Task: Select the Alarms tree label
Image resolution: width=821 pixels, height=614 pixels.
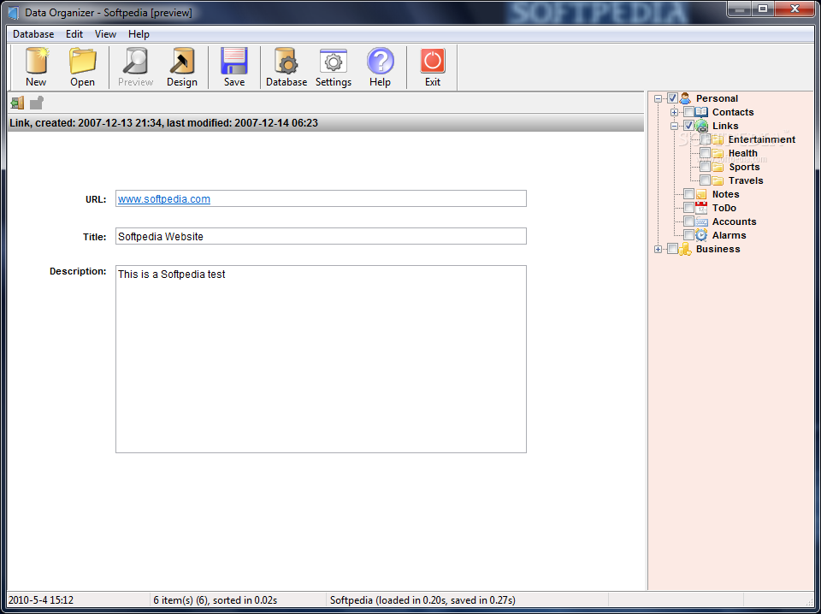Action: (x=729, y=235)
